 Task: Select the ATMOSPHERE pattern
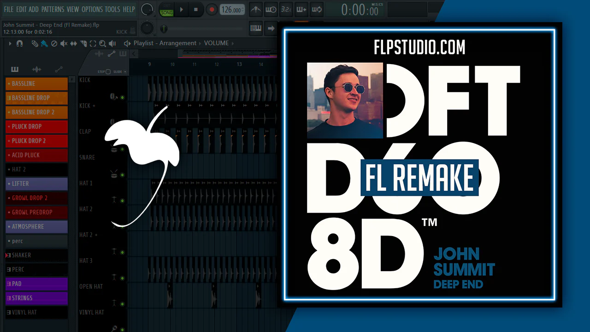click(x=36, y=226)
